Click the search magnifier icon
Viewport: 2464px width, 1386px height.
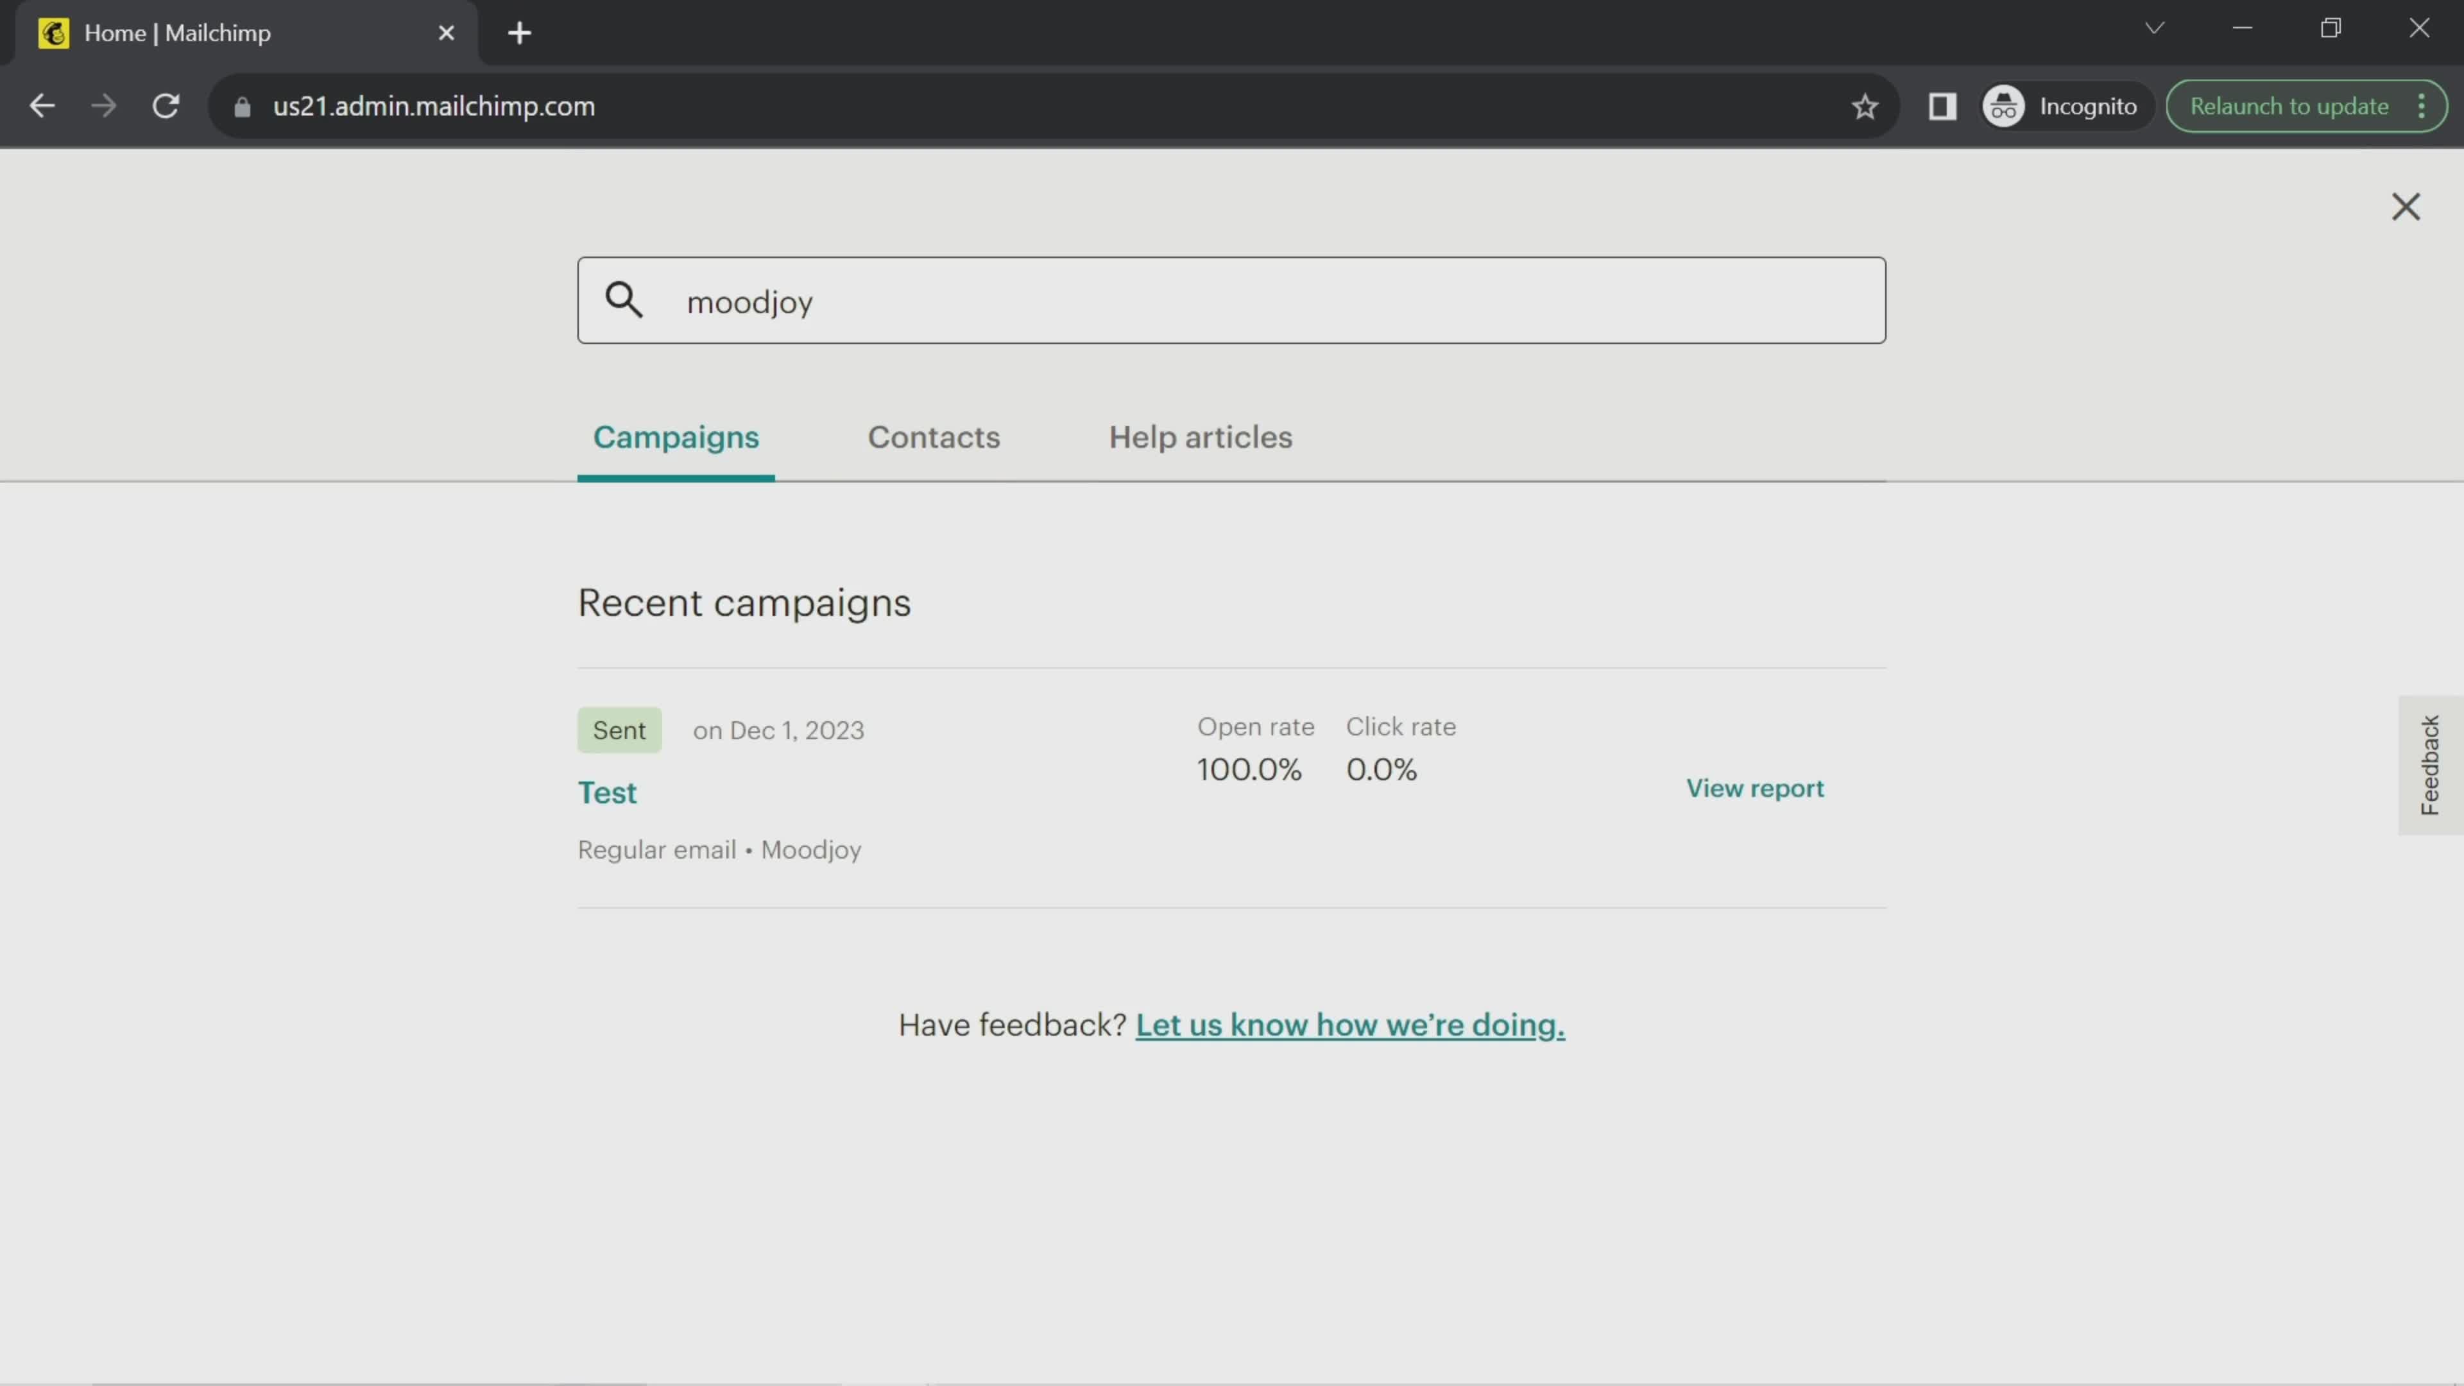coord(626,301)
